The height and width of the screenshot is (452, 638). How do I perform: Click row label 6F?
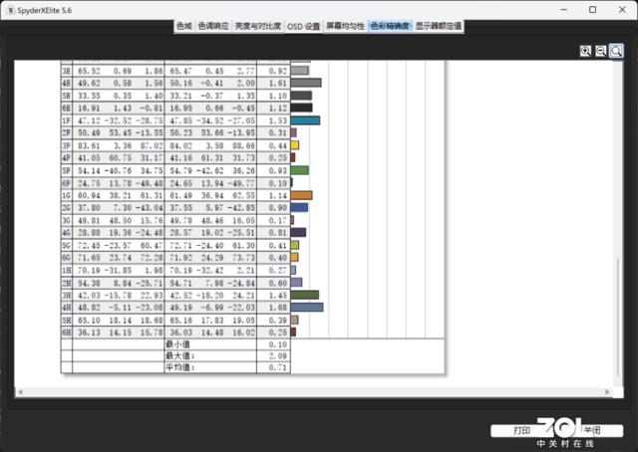click(x=67, y=183)
